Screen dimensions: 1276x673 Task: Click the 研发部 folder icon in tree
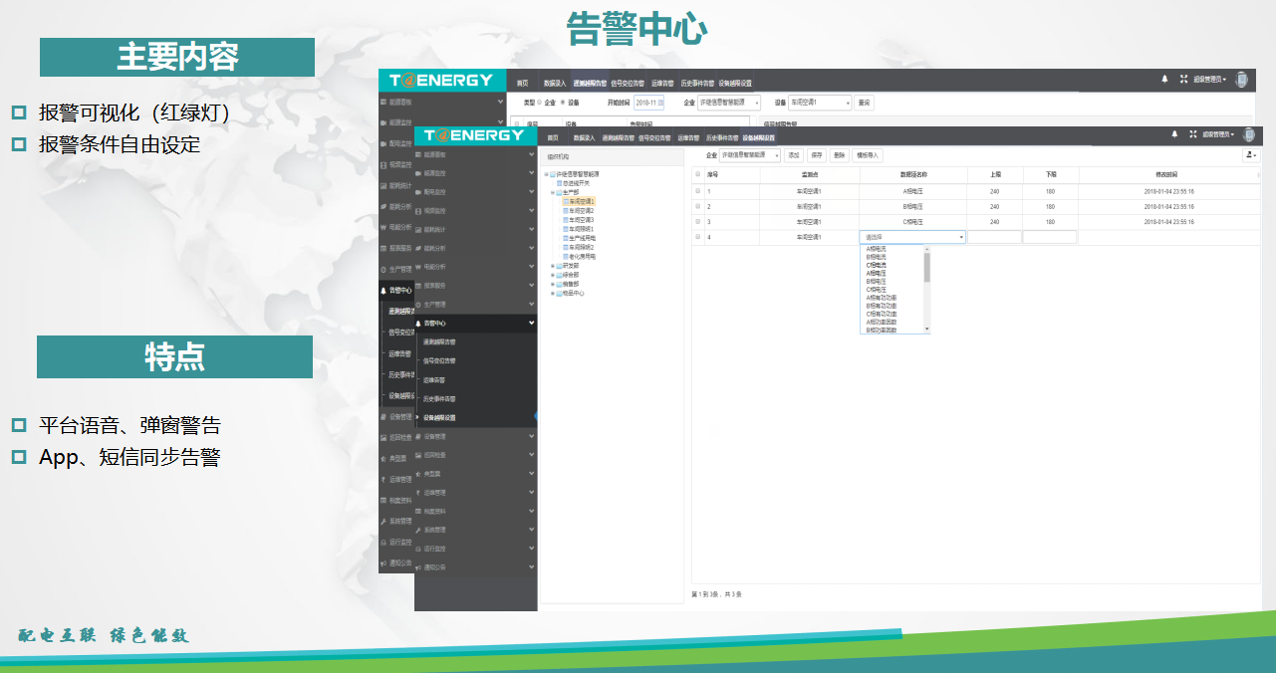click(x=560, y=266)
